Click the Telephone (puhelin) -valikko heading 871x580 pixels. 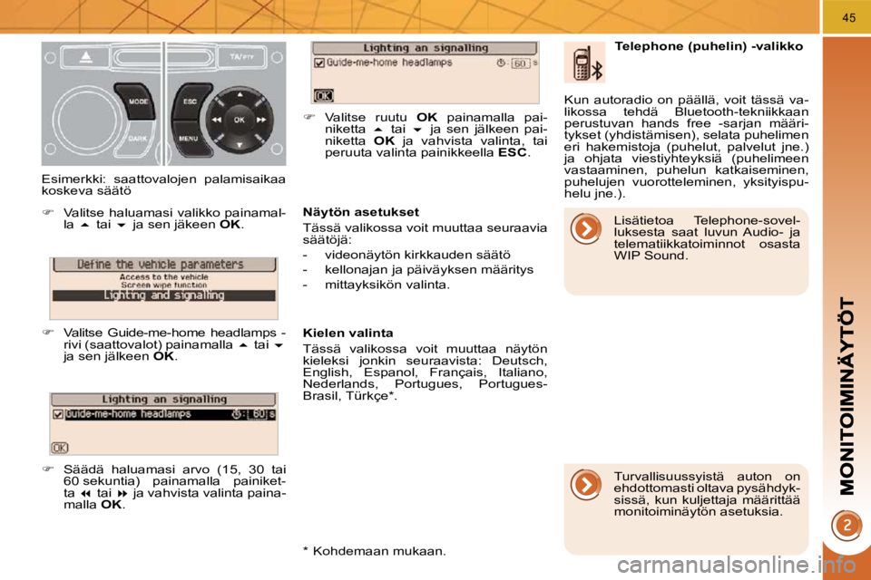(709, 46)
